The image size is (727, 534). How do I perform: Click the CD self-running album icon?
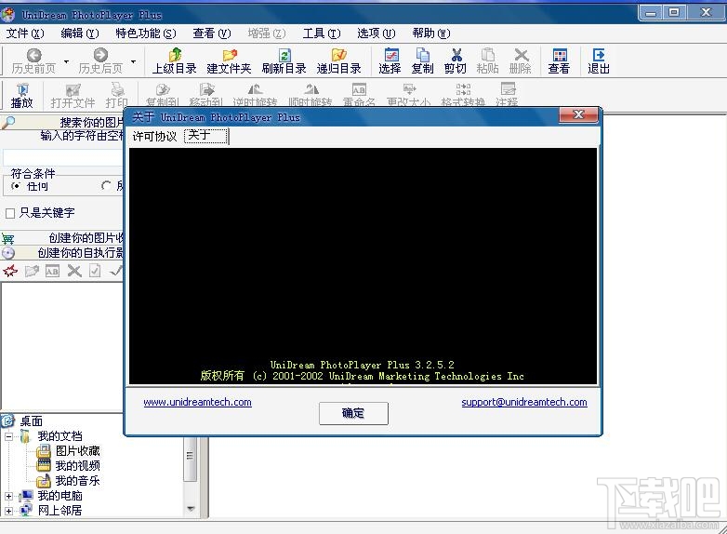point(7,253)
